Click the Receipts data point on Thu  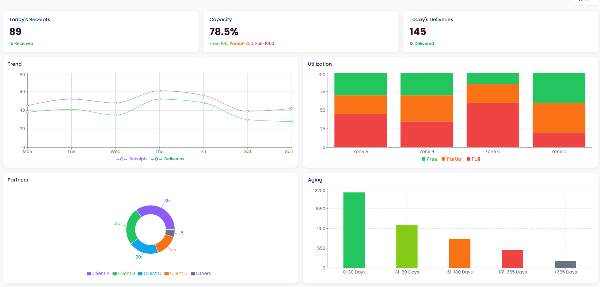[x=160, y=91]
